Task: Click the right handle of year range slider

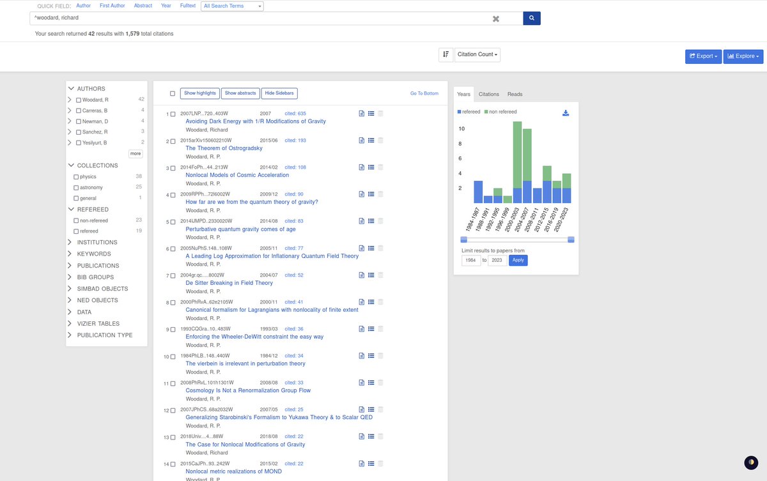Action: (571, 240)
